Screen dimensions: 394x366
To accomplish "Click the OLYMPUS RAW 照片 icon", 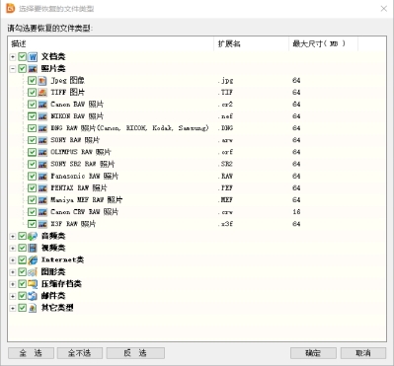I will pyautogui.click(x=42, y=152).
